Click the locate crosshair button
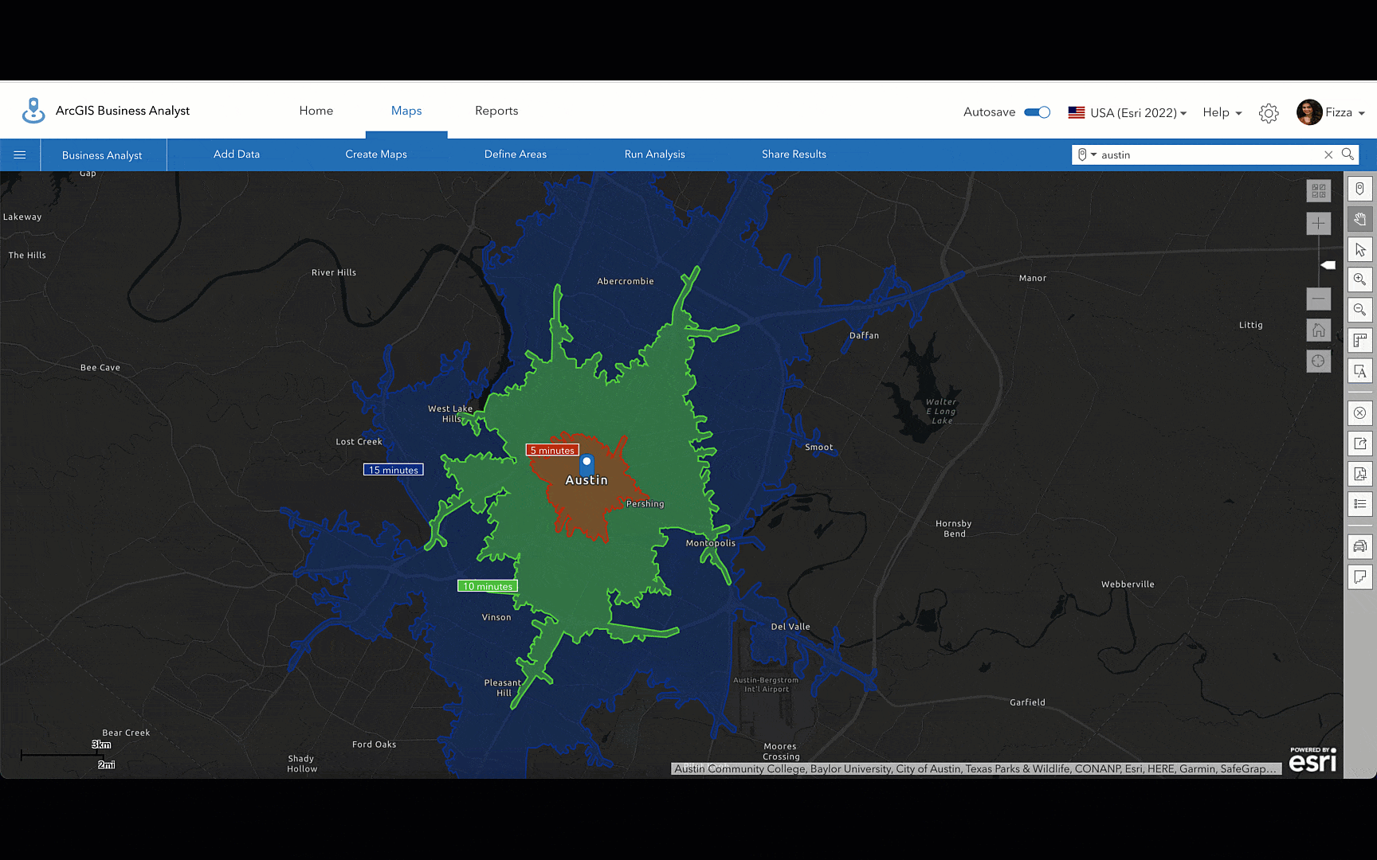Screen dimensions: 1377x860 point(1319,362)
